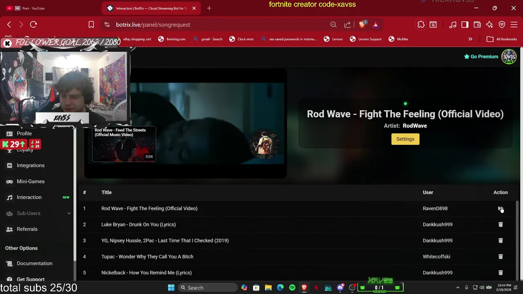
Task: Open Integrations in the sidebar
Action: pyautogui.click(x=31, y=165)
